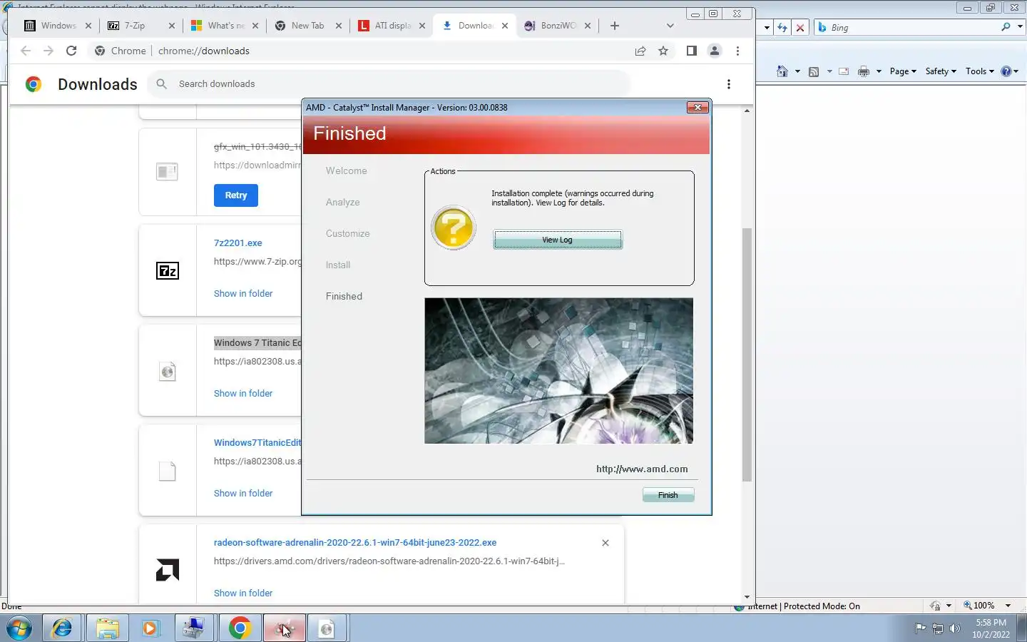Switch to the BonziWORLD tab

[556, 25]
